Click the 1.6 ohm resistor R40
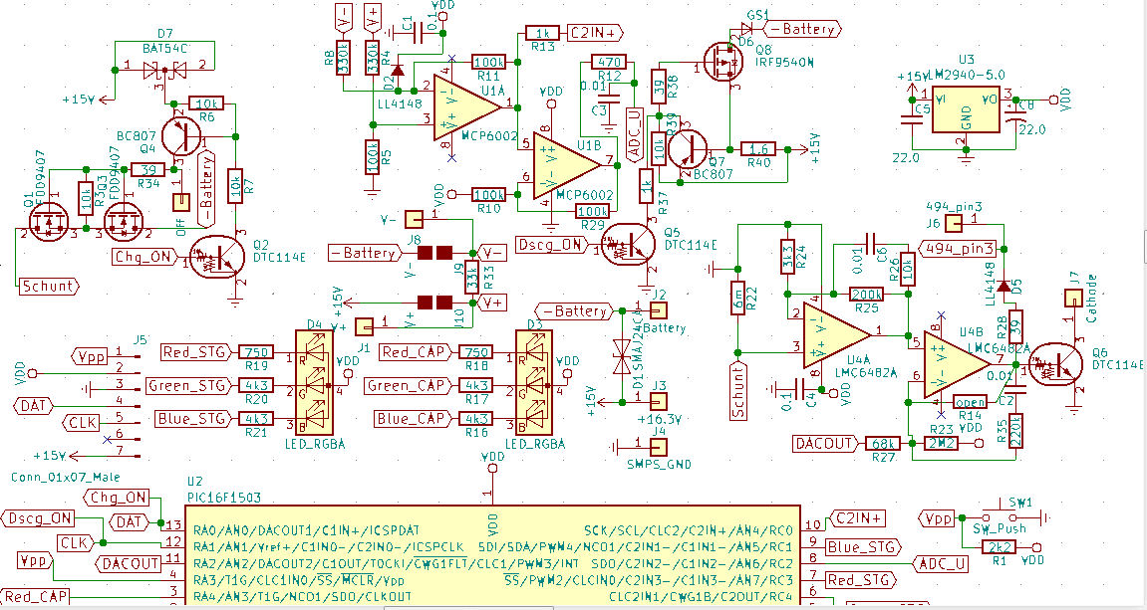Screen dimensions: 1147x610 (x=759, y=149)
